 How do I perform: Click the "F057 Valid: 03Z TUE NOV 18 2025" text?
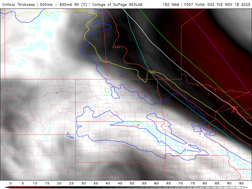pyautogui.click(x=217, y=5)
